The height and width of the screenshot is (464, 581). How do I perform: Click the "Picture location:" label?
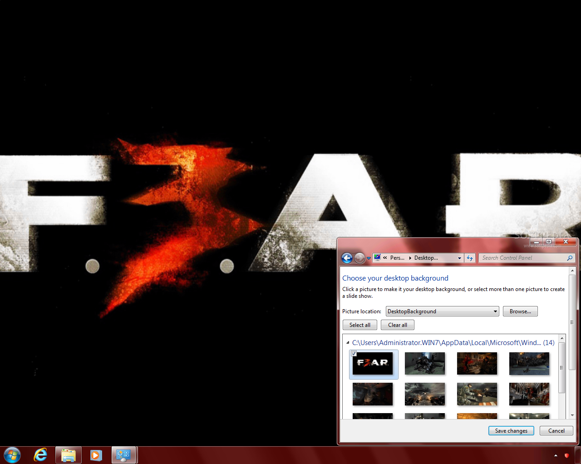click(362, 311)
